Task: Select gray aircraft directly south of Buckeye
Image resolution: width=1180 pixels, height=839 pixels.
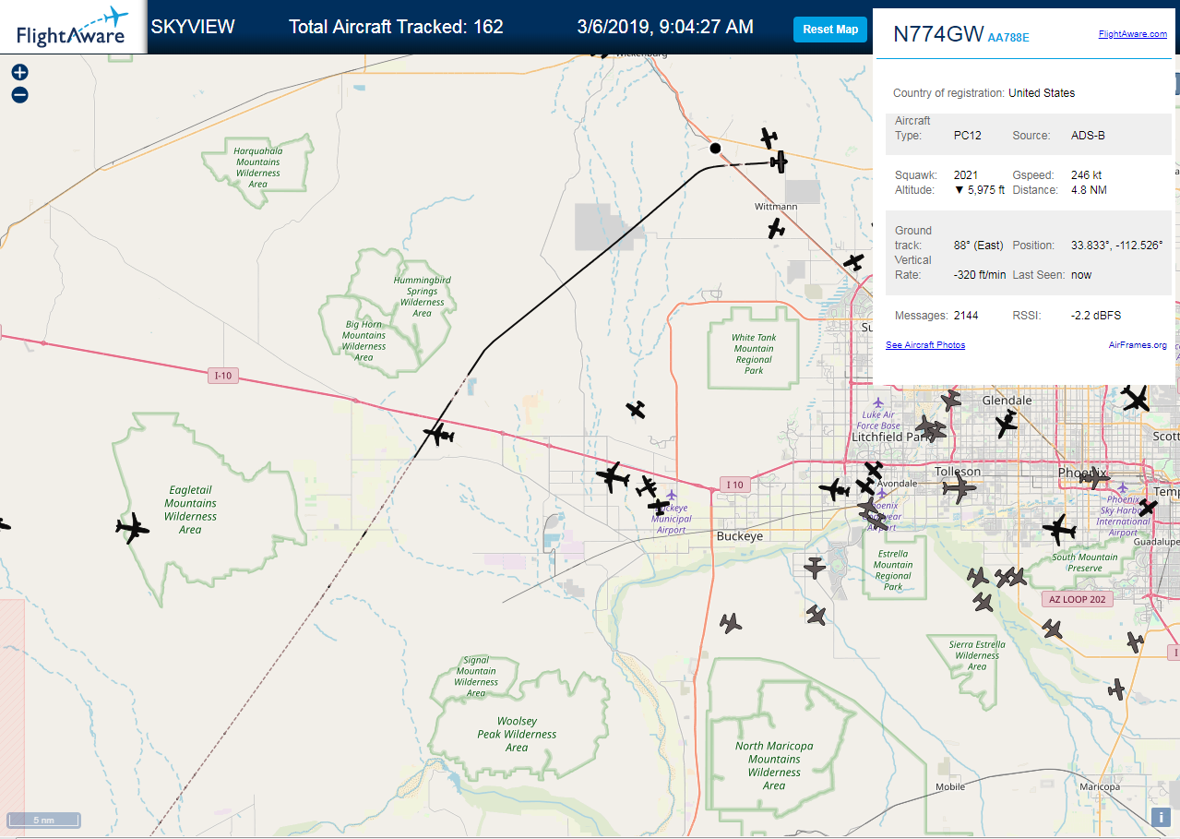Action: click(x=731, y=624)
